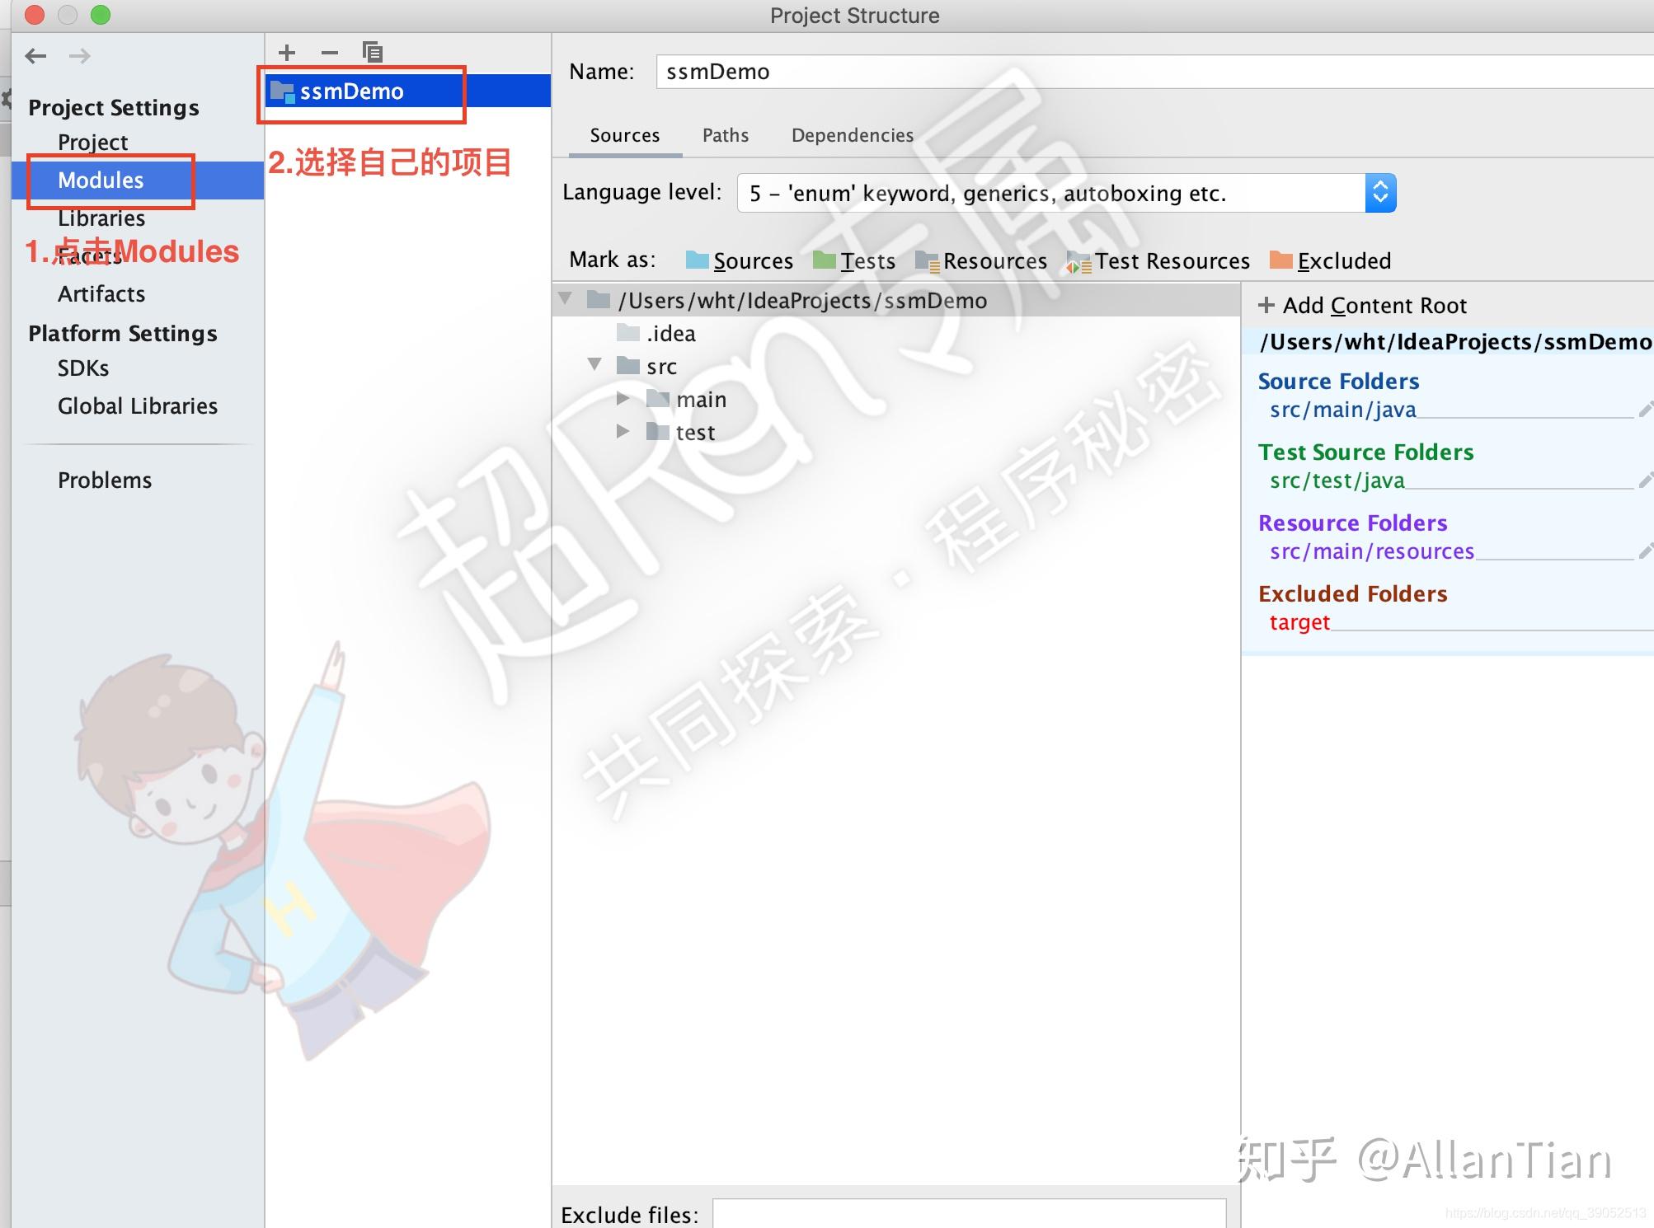Screen dimensions: 1654x1228
Task: Mark folder as Excluded
Action: coord(1331,260)
